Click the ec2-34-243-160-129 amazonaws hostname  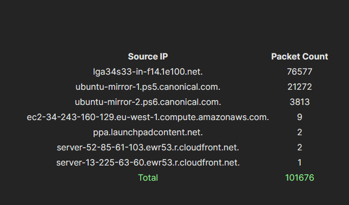pyautogui.click(x=148, y=117)
